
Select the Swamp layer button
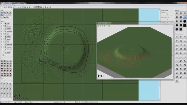(x=8, y=36)
